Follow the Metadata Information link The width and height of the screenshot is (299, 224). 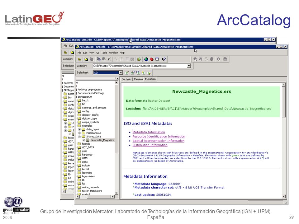149,132
